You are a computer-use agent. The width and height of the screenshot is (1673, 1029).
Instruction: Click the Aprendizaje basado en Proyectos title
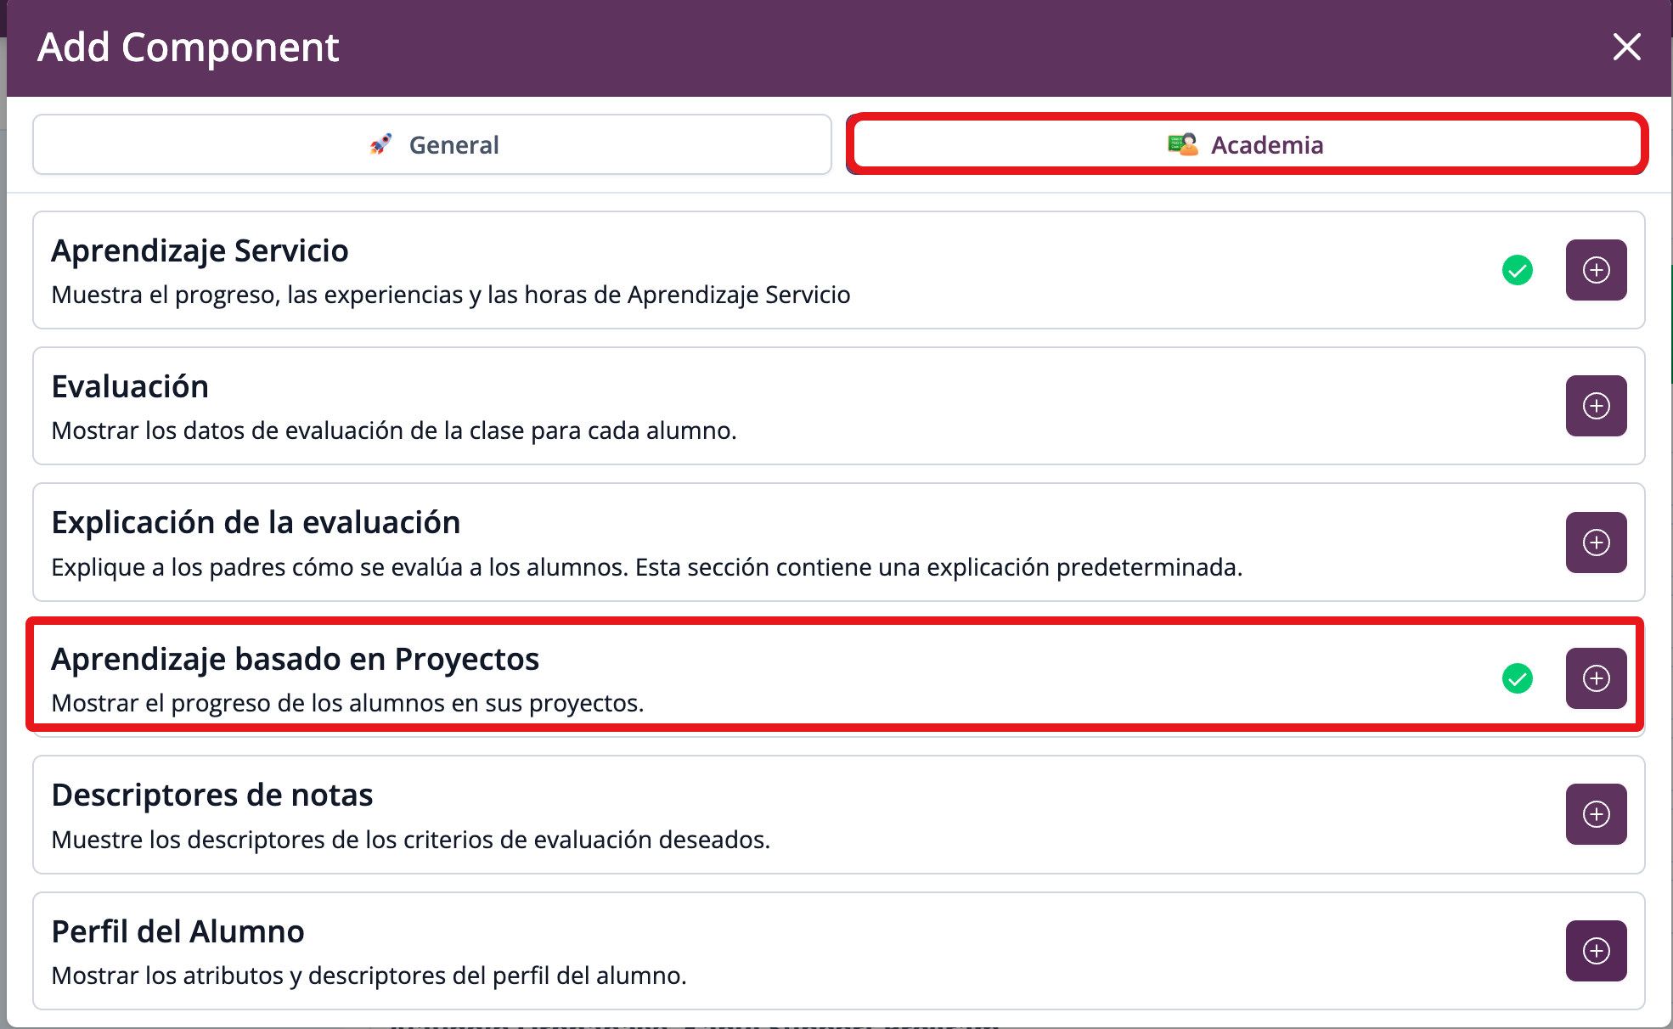[295, 659]
